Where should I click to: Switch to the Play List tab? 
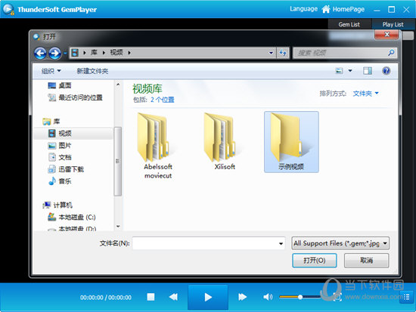pyautogui.click(x=393, y=24)
